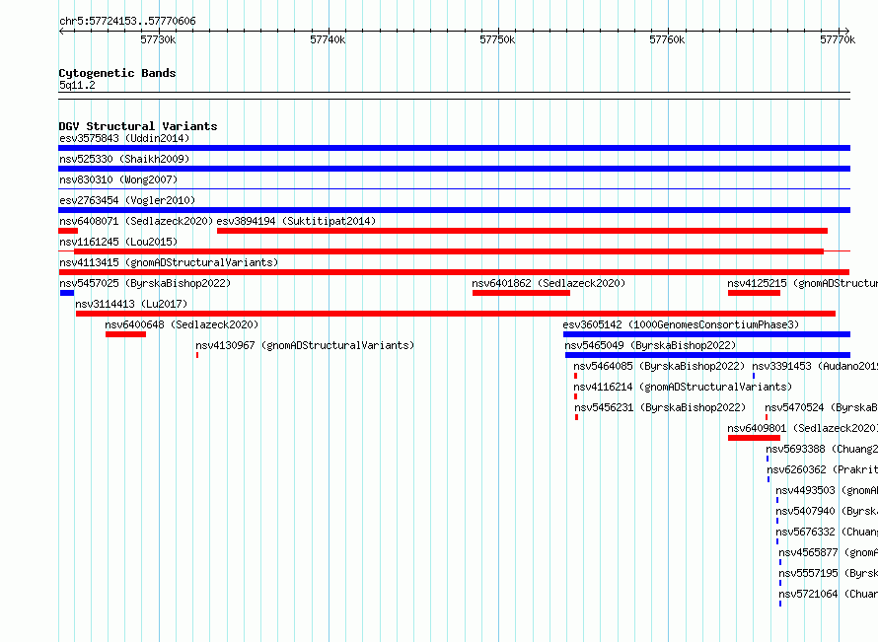Select the nsv5676332 small blue marker
This screenshot has width=878, height=642.
[x=777, y=541]
